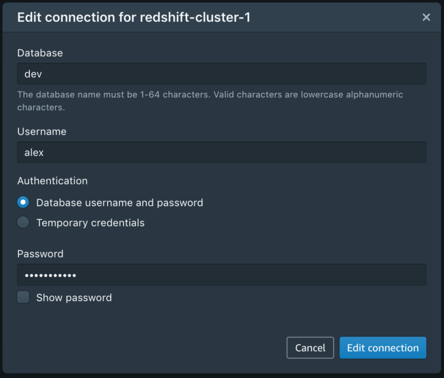This screenshot has width=444, height=378.
Task: Click the Temporary credentials label text
Action: 90,223
